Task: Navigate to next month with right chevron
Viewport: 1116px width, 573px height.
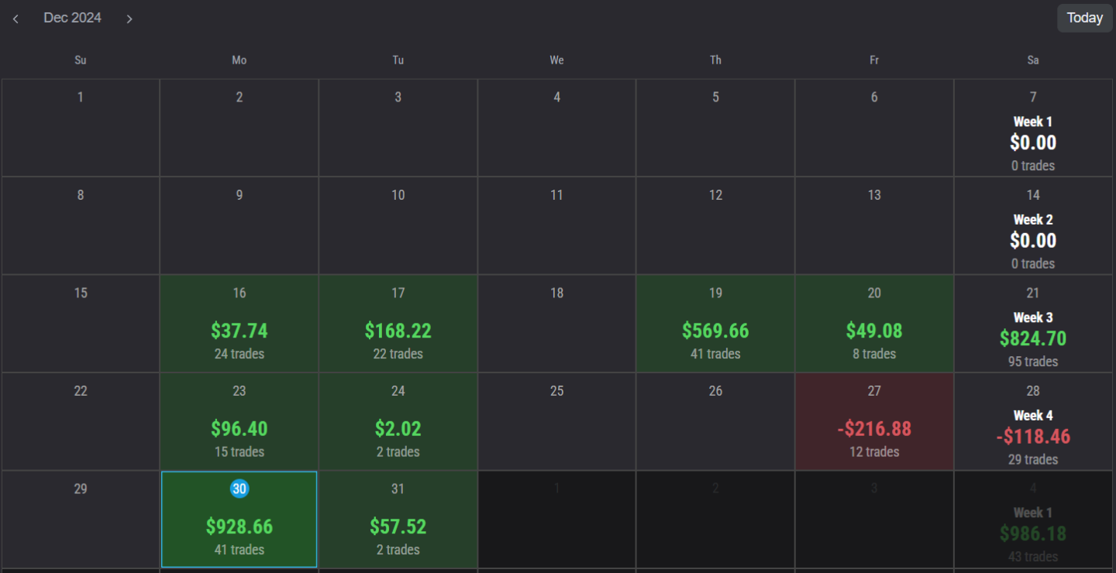Action: (129, 18)
